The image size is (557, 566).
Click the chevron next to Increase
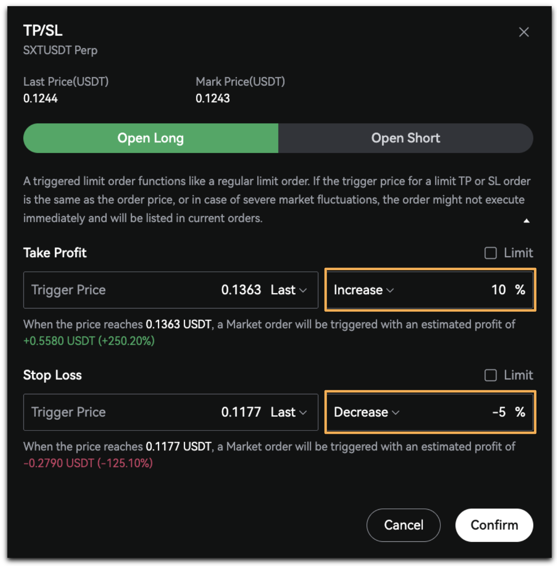coord(390,290)
